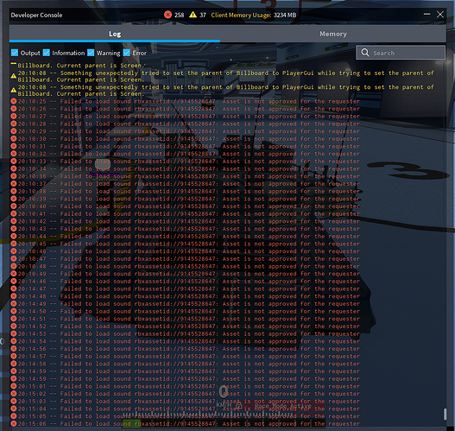455x431 pixels.
Task: Toggle the Information filter checkbox
Action: point(47,53)
